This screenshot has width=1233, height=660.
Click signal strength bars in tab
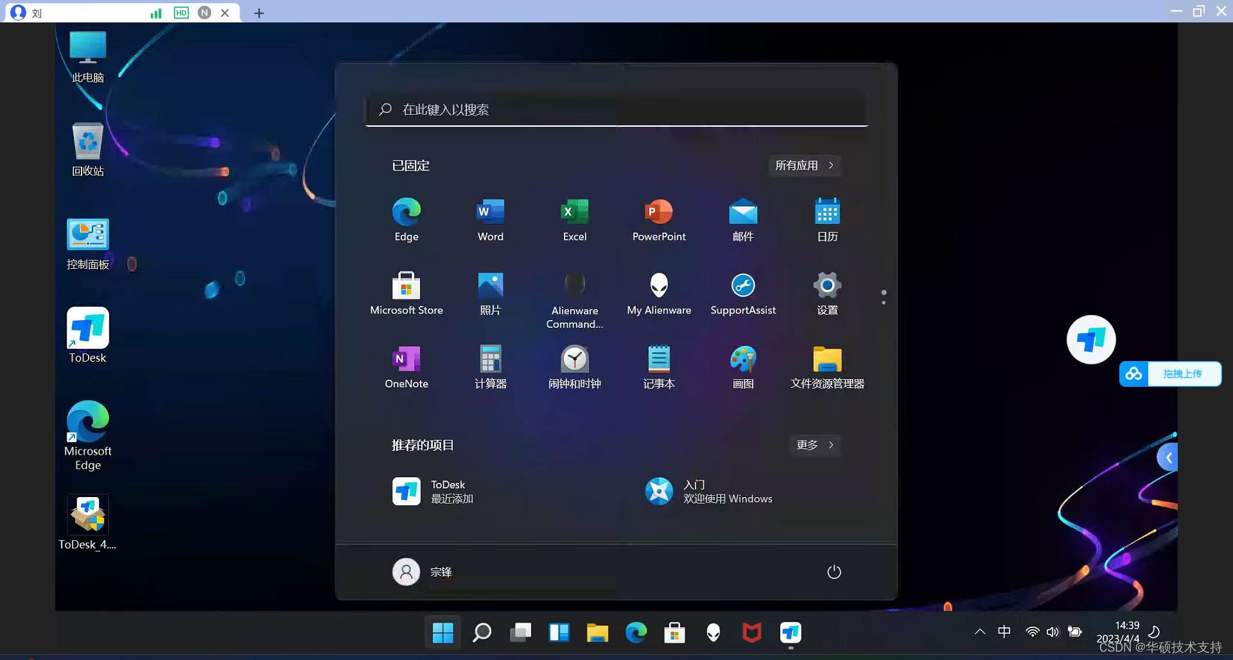[156, 13]
